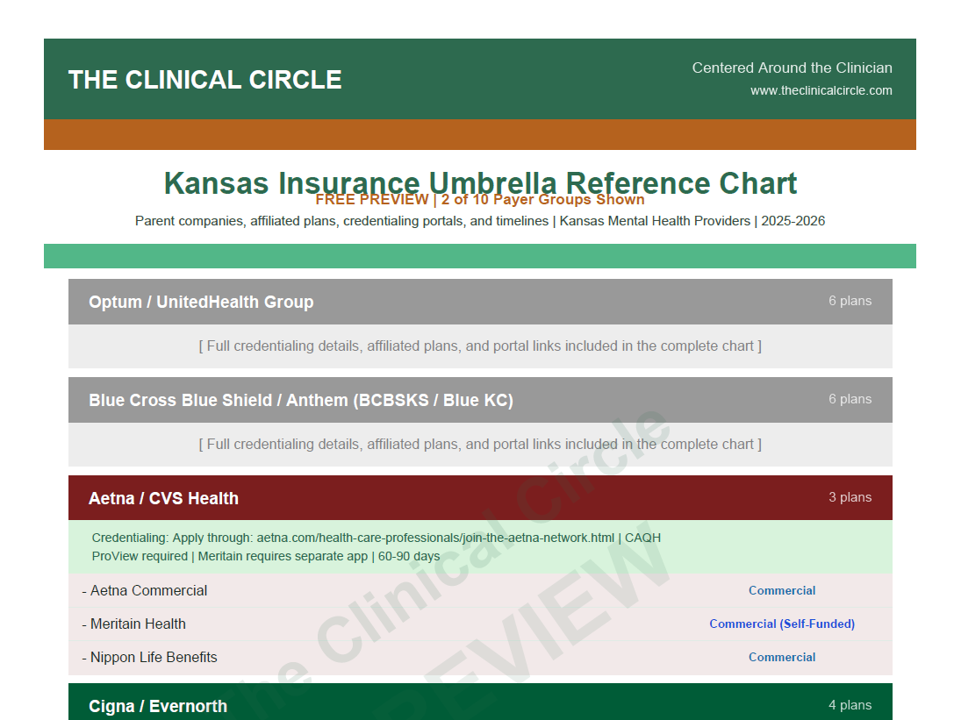954x720 pixels.
Task: Open the Optum / UnitedHealth Group header
Action: tap(480, 302)
